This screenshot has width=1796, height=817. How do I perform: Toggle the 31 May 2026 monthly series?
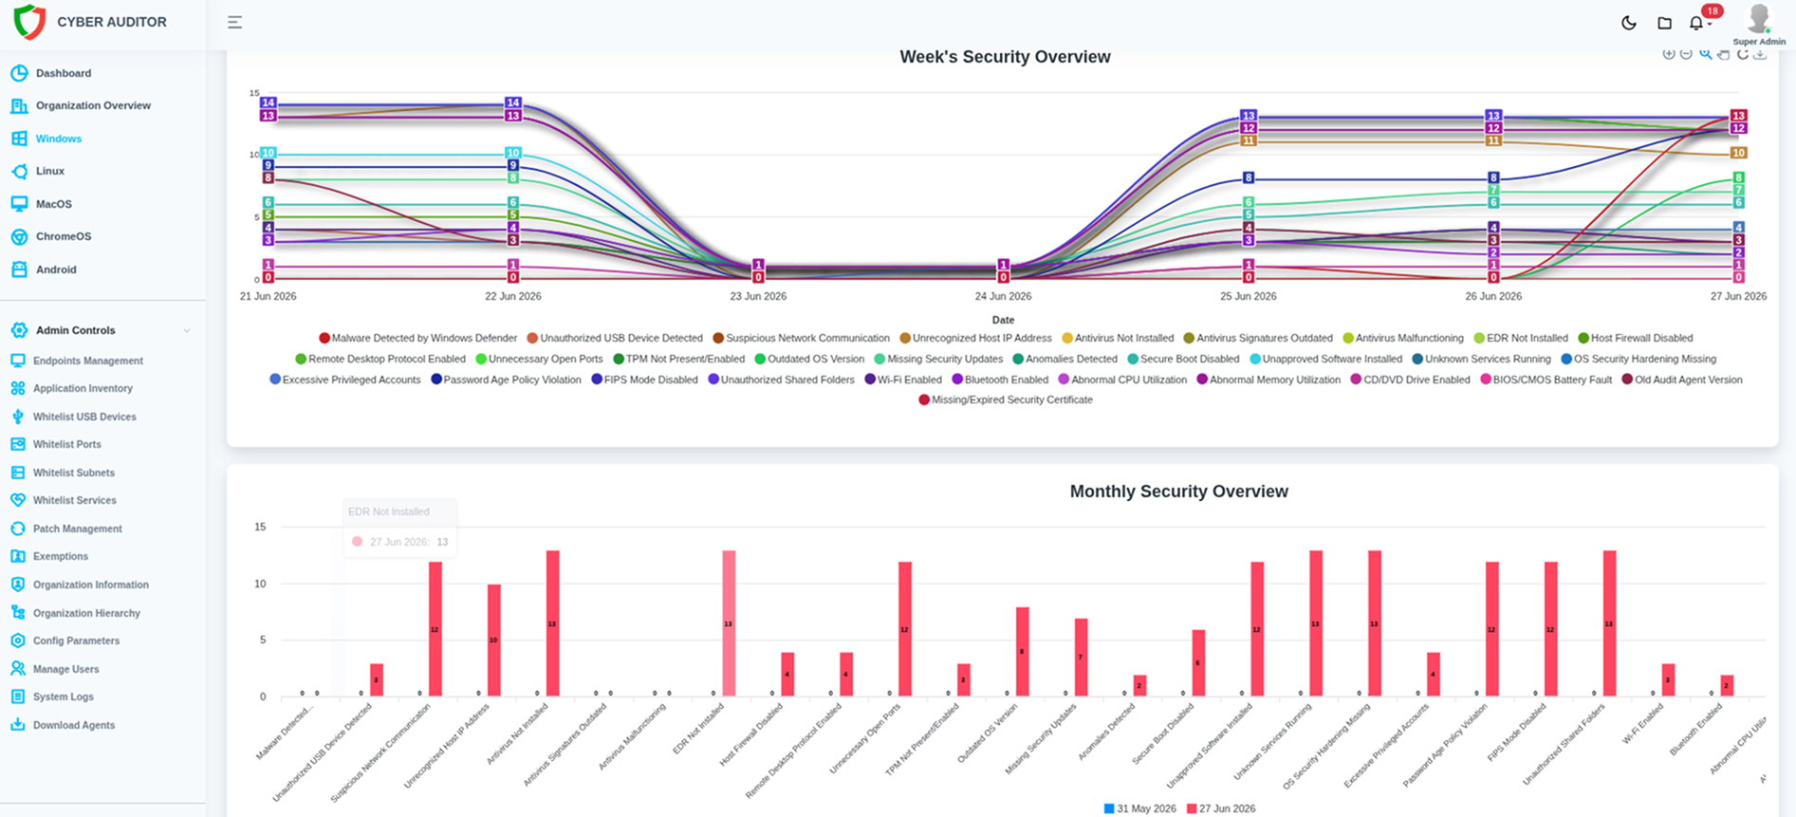point(1139,808)
